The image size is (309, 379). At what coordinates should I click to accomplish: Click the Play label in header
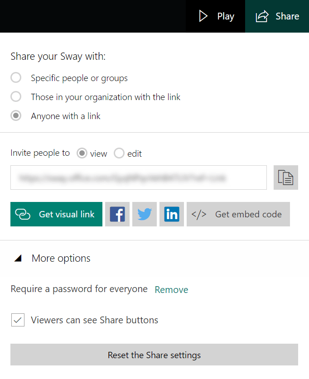tap(226, 16)
